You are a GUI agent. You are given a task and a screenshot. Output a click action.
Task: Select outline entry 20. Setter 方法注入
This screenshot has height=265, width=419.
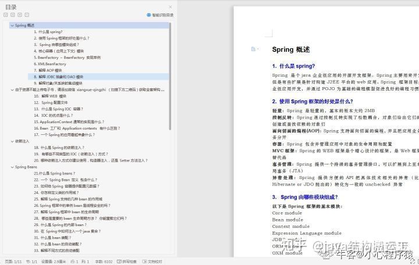[x=91, y=160]
